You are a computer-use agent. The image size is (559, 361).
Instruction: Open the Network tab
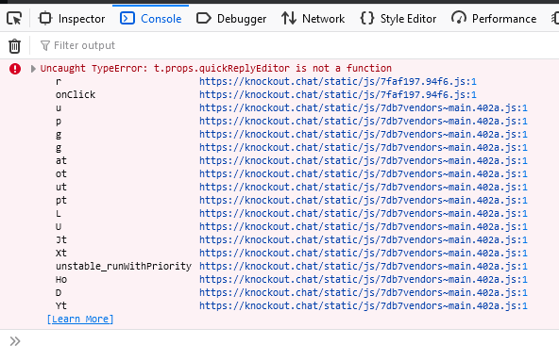[313, 19]
